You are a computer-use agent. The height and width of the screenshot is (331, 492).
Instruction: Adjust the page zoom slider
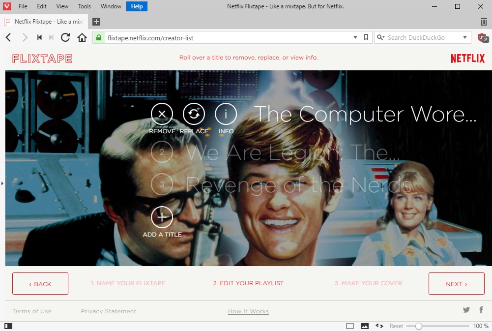click(x=437, y=326)
